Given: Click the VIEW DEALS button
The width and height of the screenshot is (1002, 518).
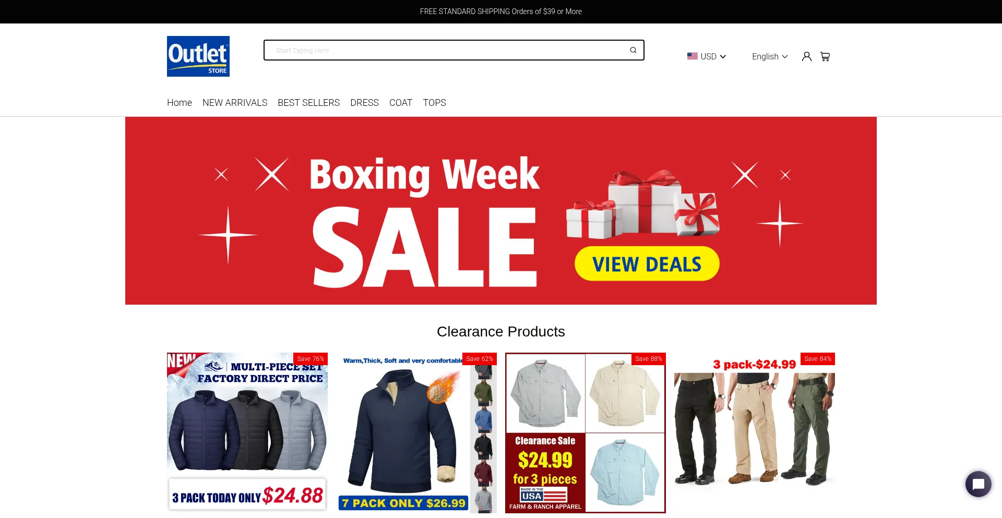Looking at the screenshot, I should 647,263.
